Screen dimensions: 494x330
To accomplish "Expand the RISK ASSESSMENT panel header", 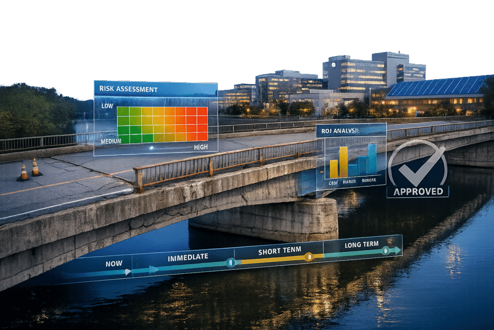I will pyautogui.click(x=128, y=89).
